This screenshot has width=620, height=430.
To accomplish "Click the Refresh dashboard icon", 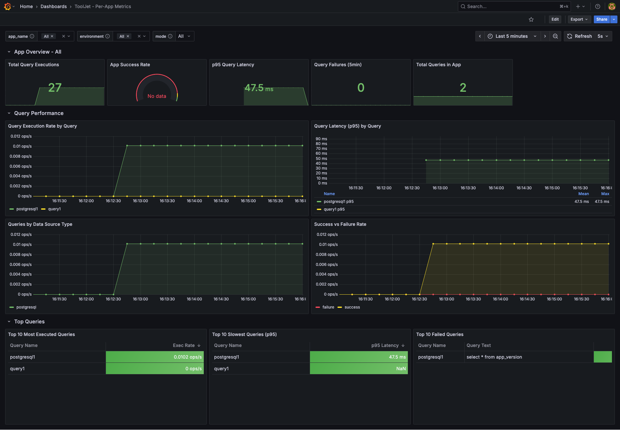I will [x=570, y=36].
